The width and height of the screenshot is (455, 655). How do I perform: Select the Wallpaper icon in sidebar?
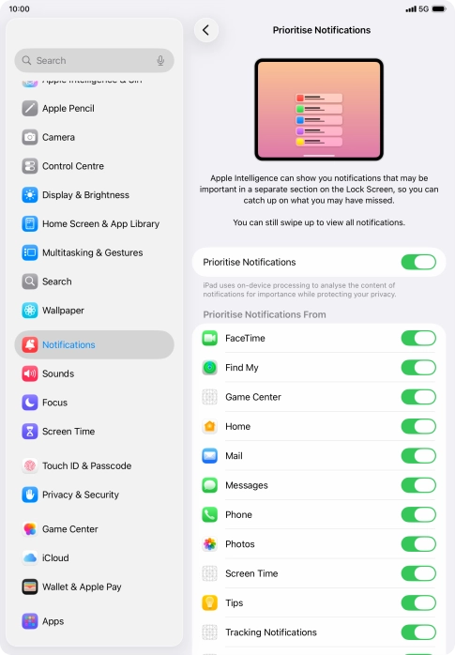click(30, 311)
